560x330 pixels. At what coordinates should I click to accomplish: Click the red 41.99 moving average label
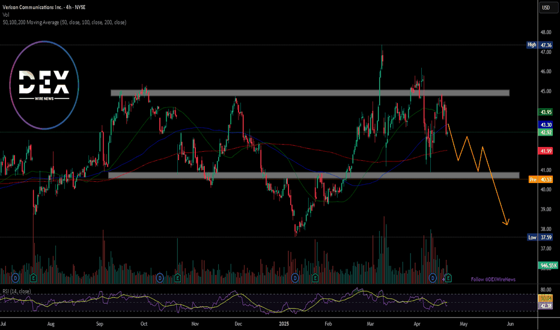coord(546,151)
